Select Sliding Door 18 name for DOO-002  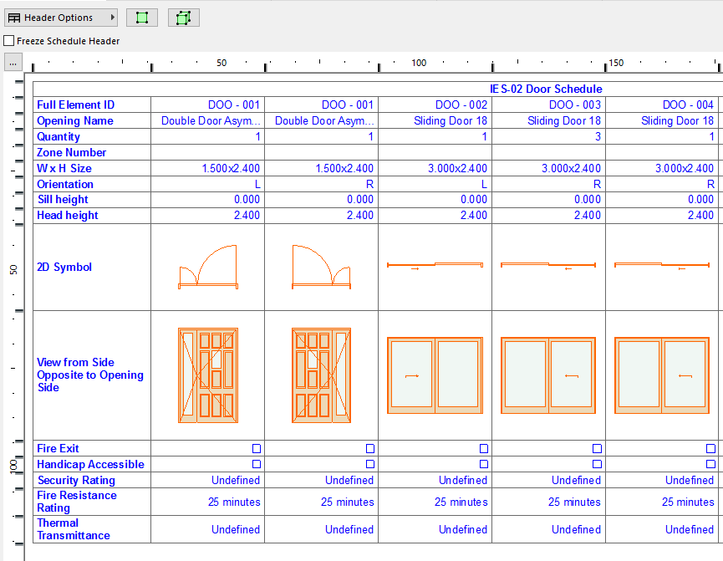pyautogui.click(x=435, y=121)
